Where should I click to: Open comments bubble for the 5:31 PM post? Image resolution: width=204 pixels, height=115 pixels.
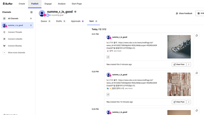pos(197,35)
